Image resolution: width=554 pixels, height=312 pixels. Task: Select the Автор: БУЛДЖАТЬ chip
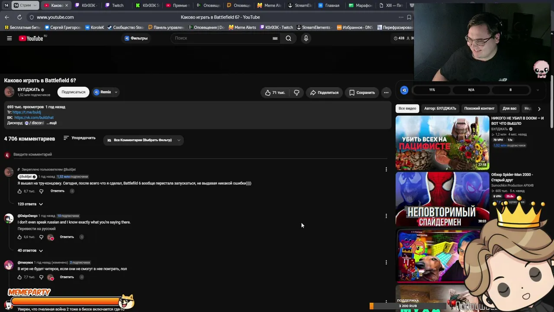[x=440, y=108]
